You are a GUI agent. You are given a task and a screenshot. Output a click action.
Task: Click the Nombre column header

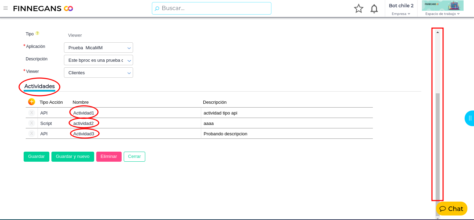click(81, 102)
